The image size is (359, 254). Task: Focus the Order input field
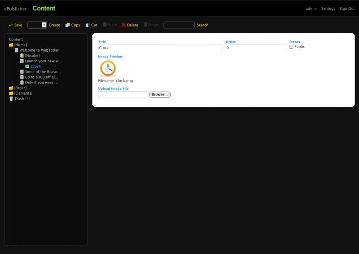(255, 48)
